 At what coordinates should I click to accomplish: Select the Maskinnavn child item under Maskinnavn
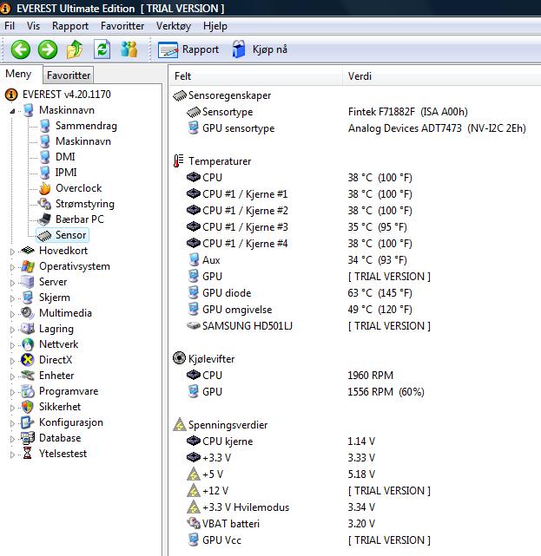tap(83, 141)
